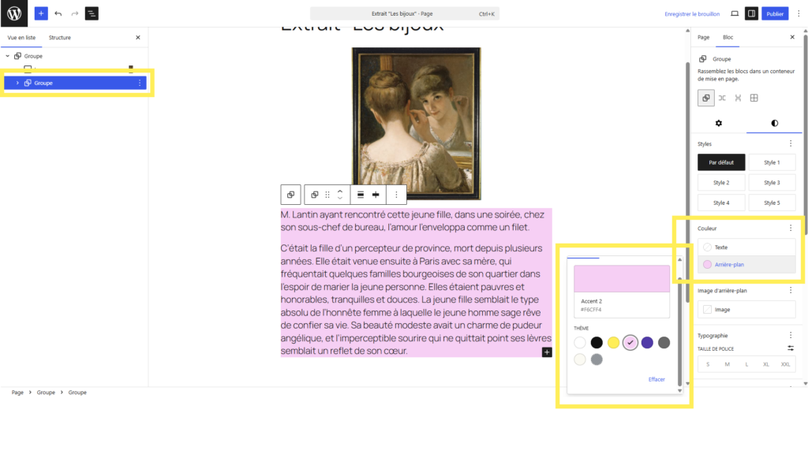The image size is (808, 454).
Task: Pick the black theme color swatch
Action: click(597, 342)
